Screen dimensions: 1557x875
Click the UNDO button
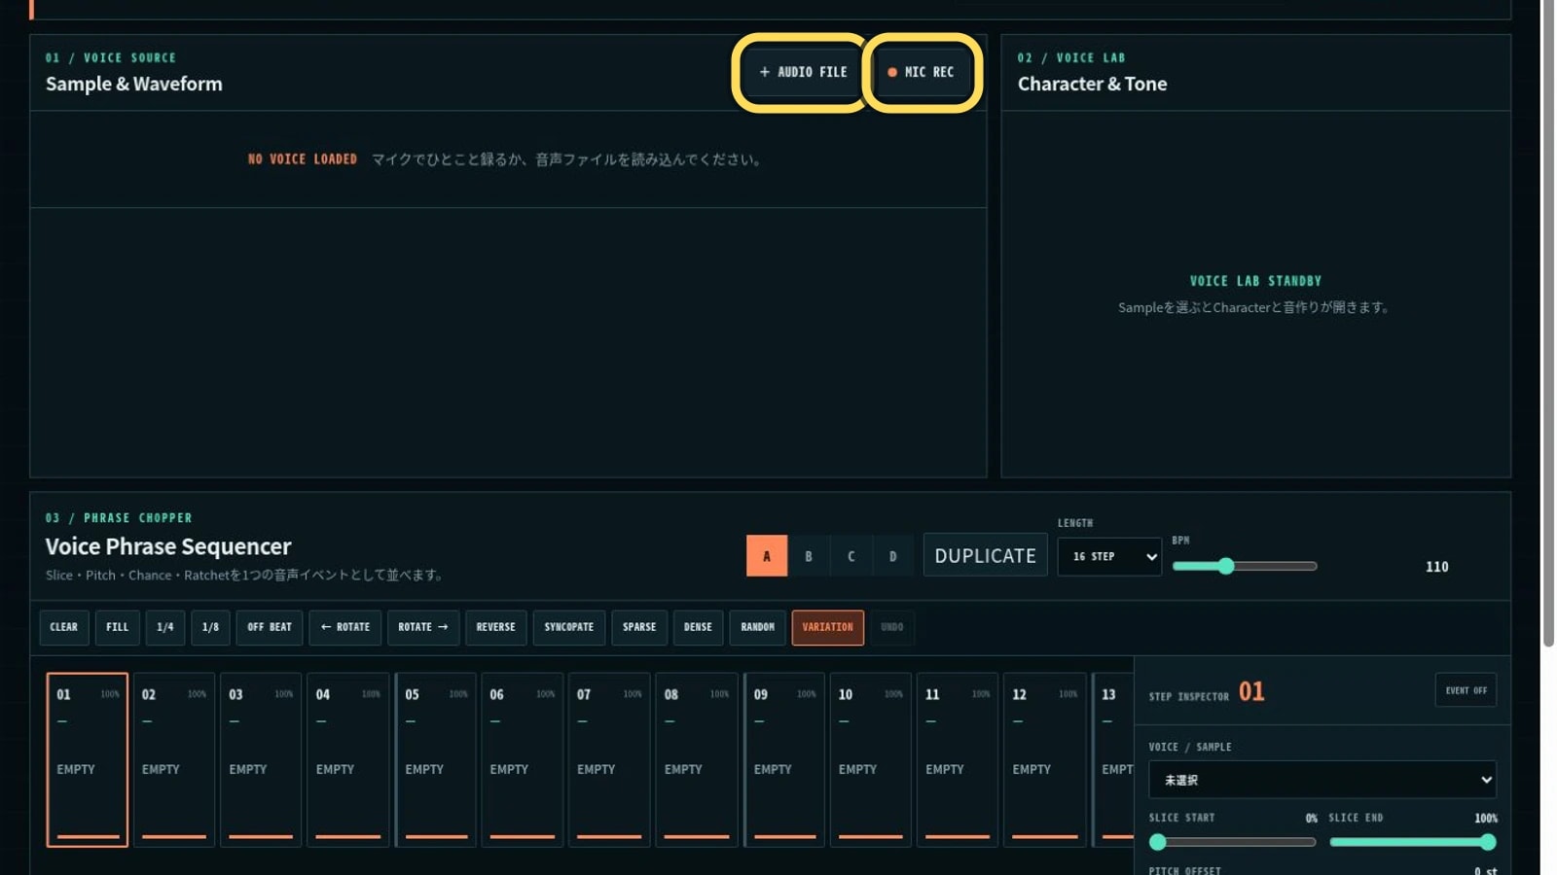(892, 627)
